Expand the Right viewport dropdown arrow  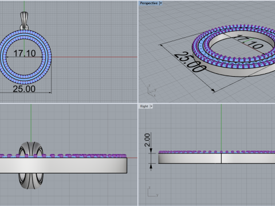pos(151,106)
